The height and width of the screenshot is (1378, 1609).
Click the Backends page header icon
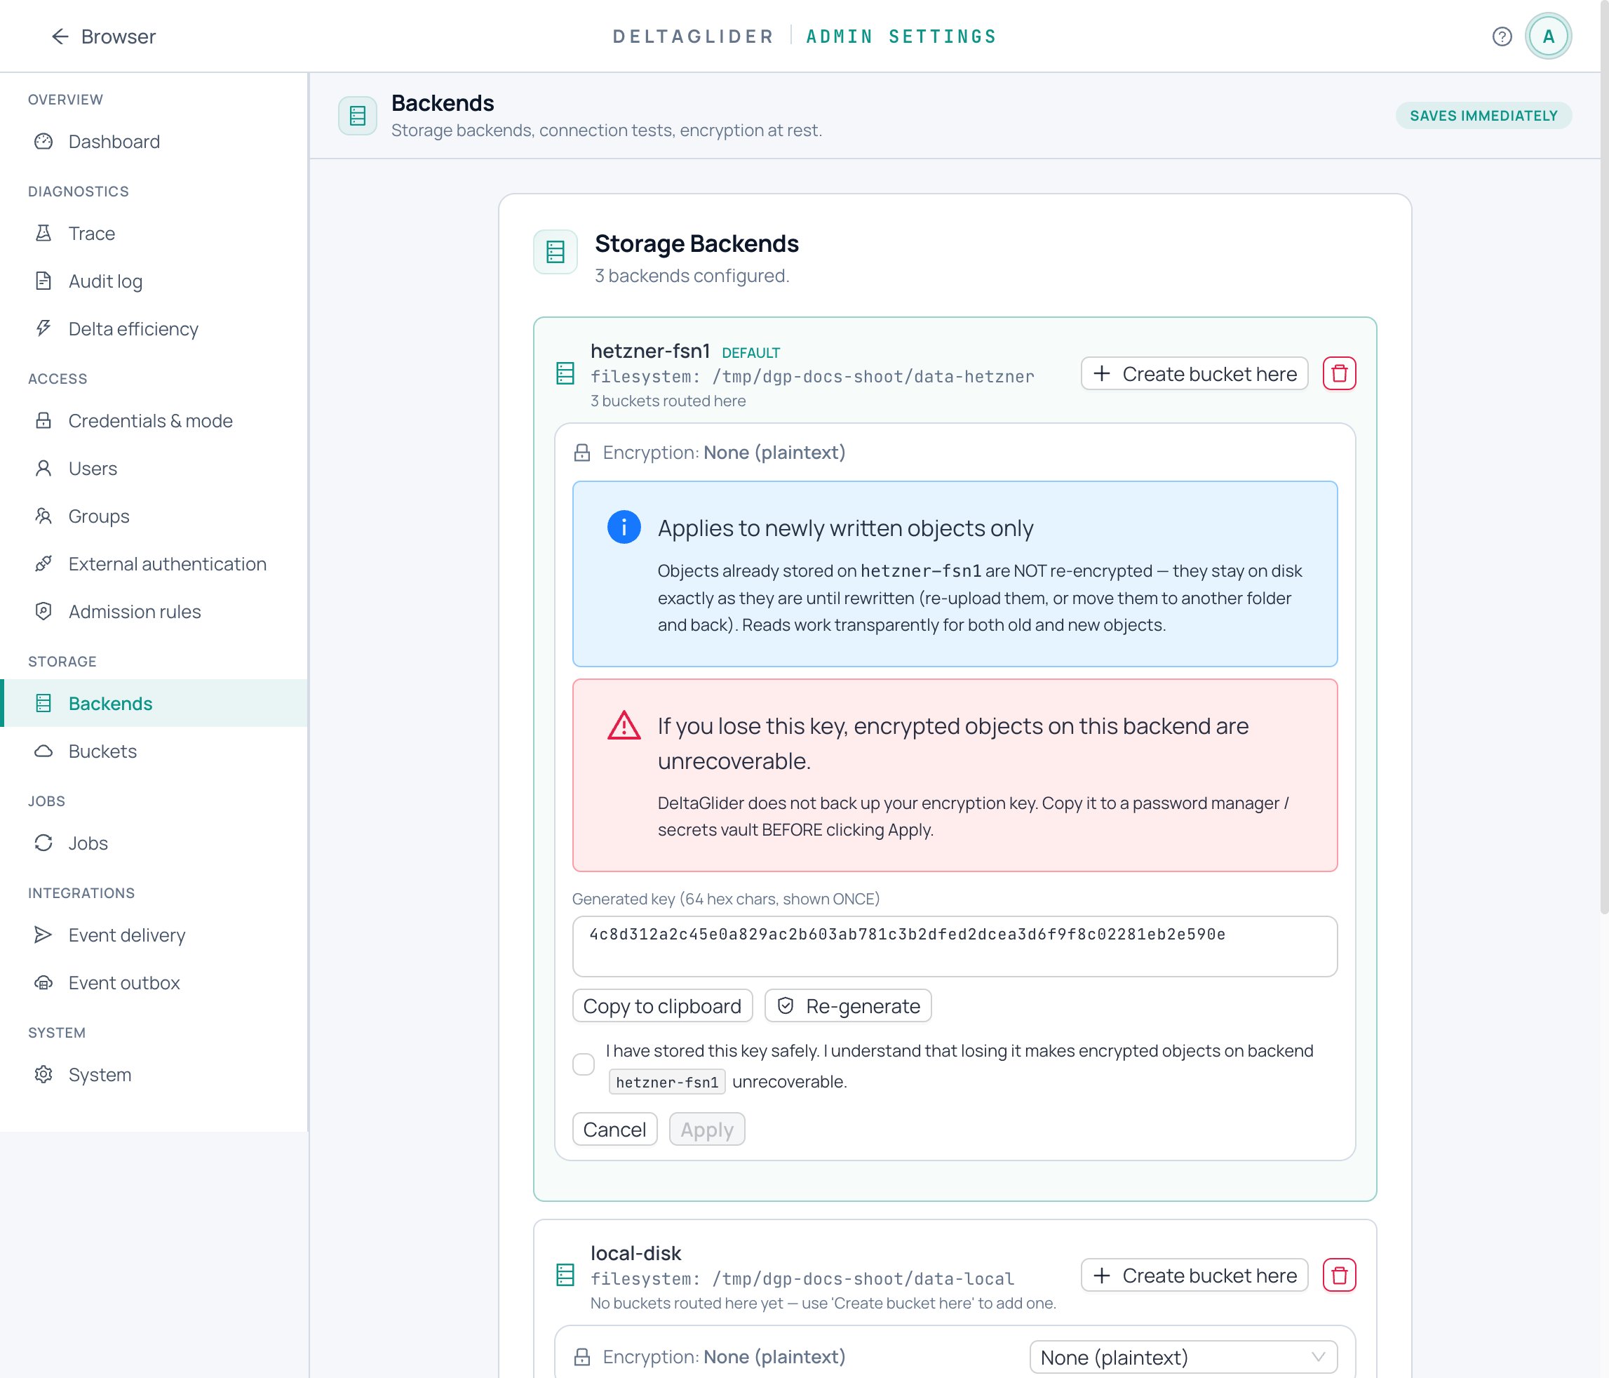pyautogui.click(x=357, y=116)
